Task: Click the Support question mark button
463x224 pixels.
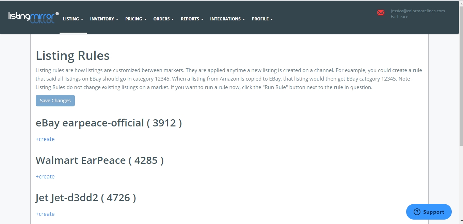Action: (x=429, y=212)
